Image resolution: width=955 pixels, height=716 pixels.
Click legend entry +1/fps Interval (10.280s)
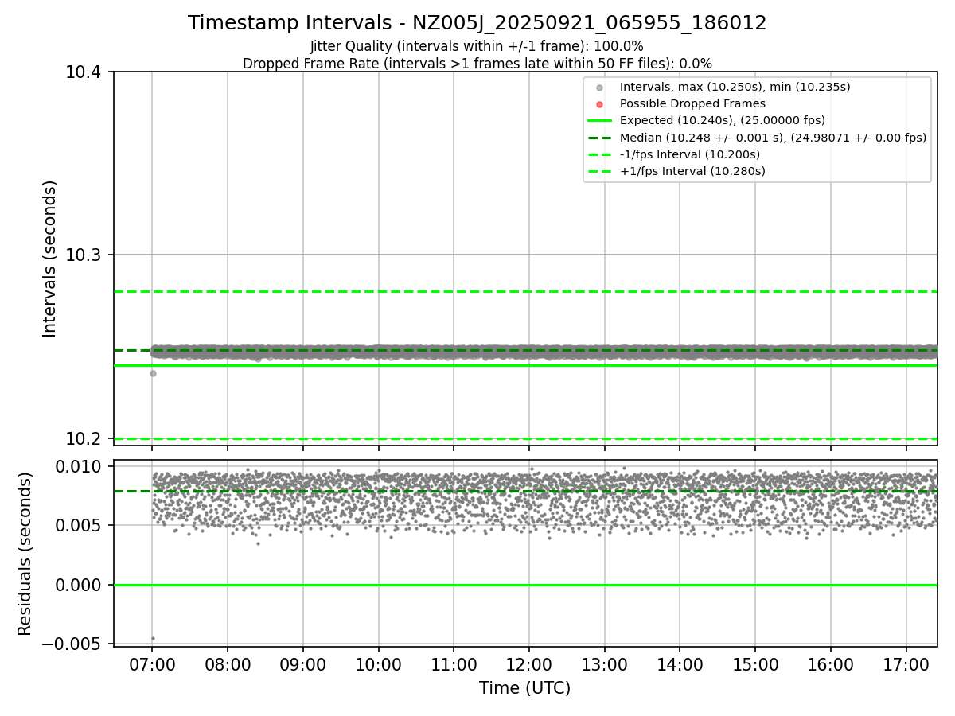692,171
